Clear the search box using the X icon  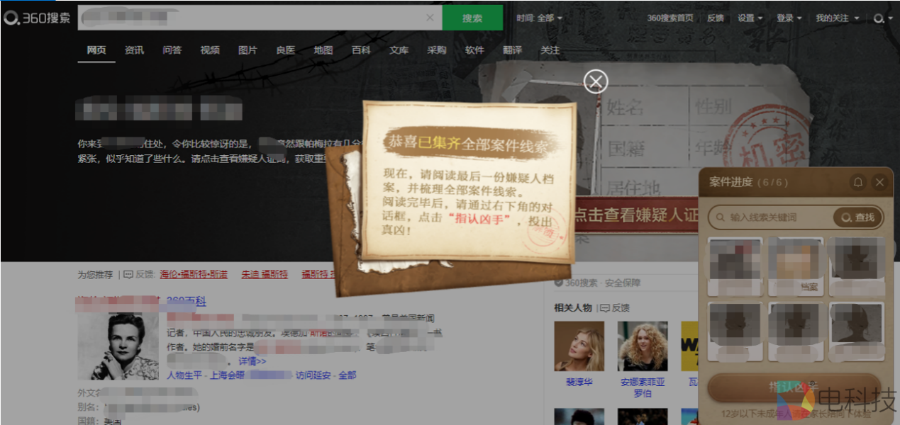(430, 17)
